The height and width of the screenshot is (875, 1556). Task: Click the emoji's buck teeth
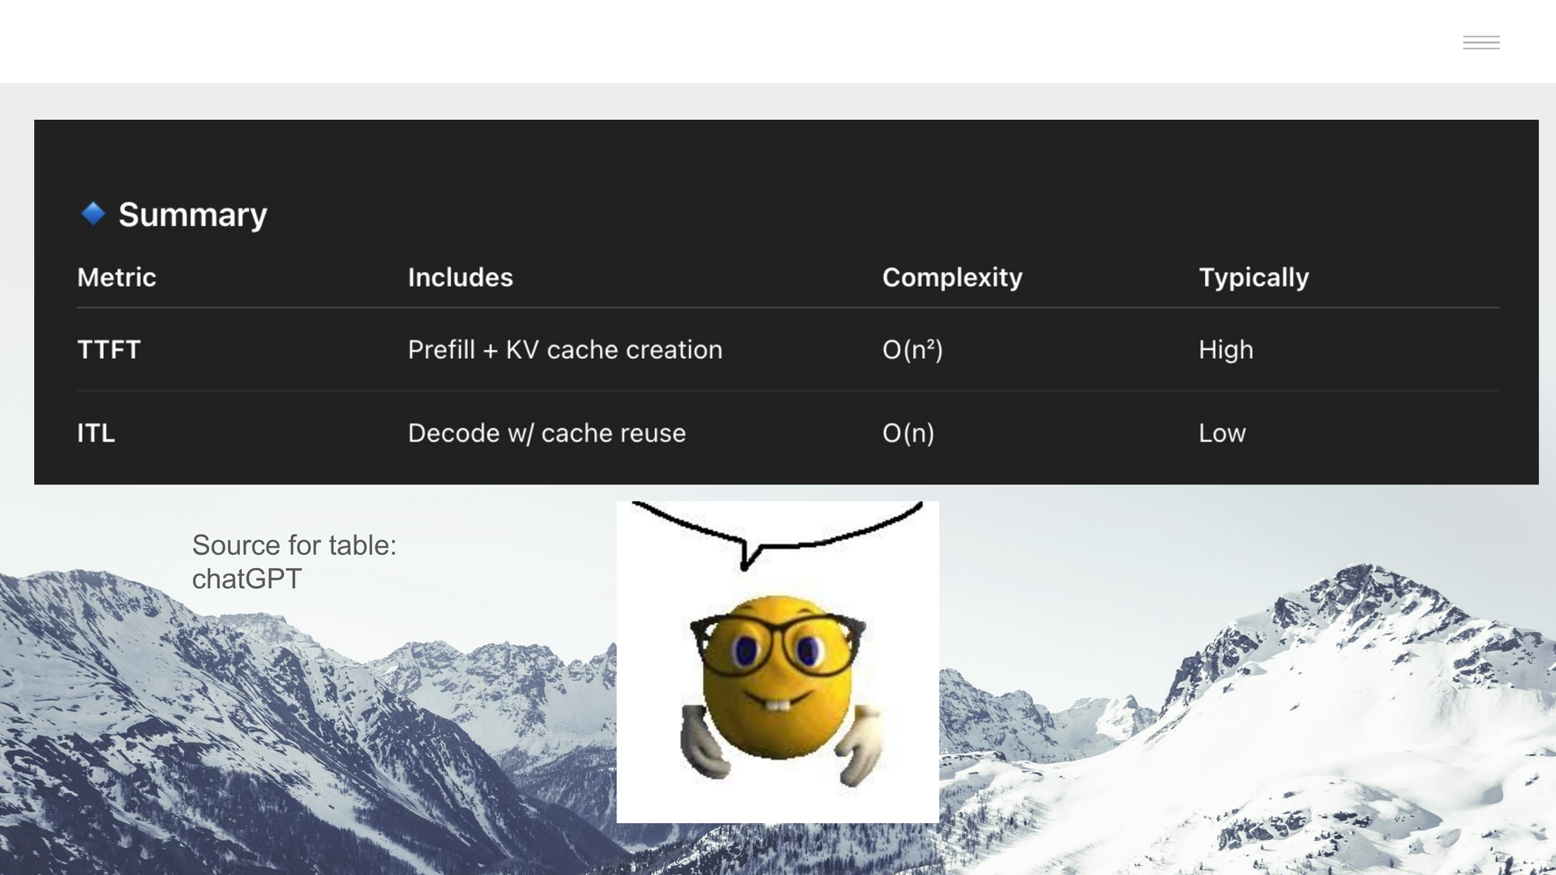[x=777, y=704]
